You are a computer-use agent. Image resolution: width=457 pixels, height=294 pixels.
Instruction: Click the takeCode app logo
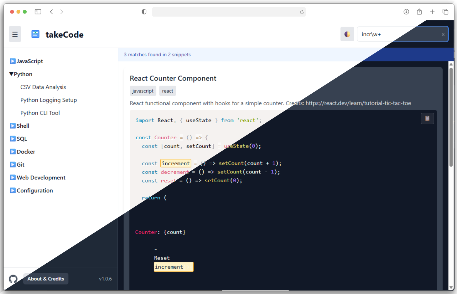click(x=35, y=34)
